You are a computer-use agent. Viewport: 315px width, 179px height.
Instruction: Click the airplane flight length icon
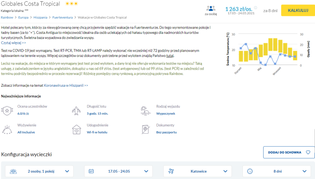point(76,111)
